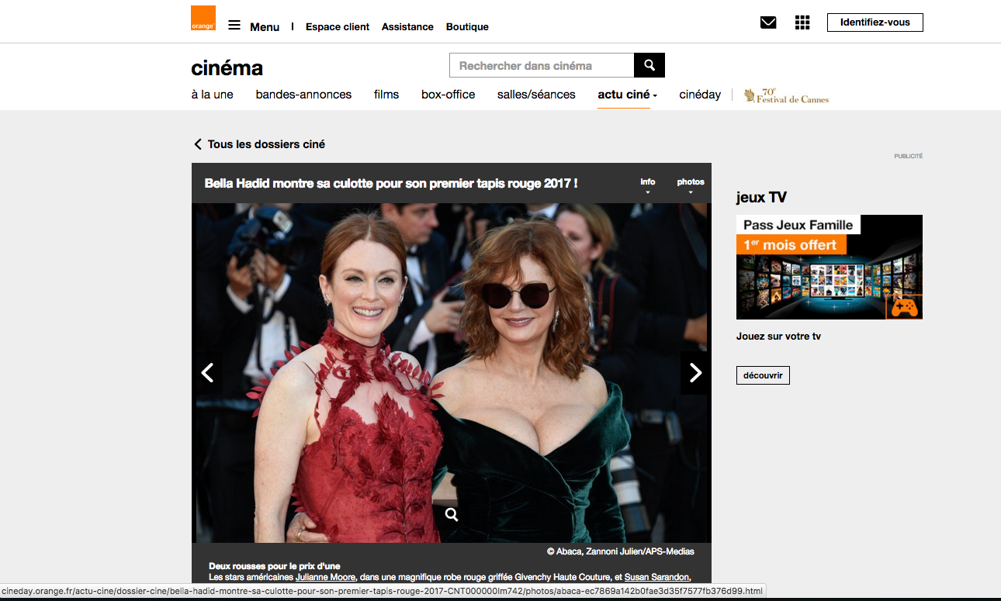Go to the next photo arrow
The width and height of the screenshot is (1001, 601).
(695, 373)
